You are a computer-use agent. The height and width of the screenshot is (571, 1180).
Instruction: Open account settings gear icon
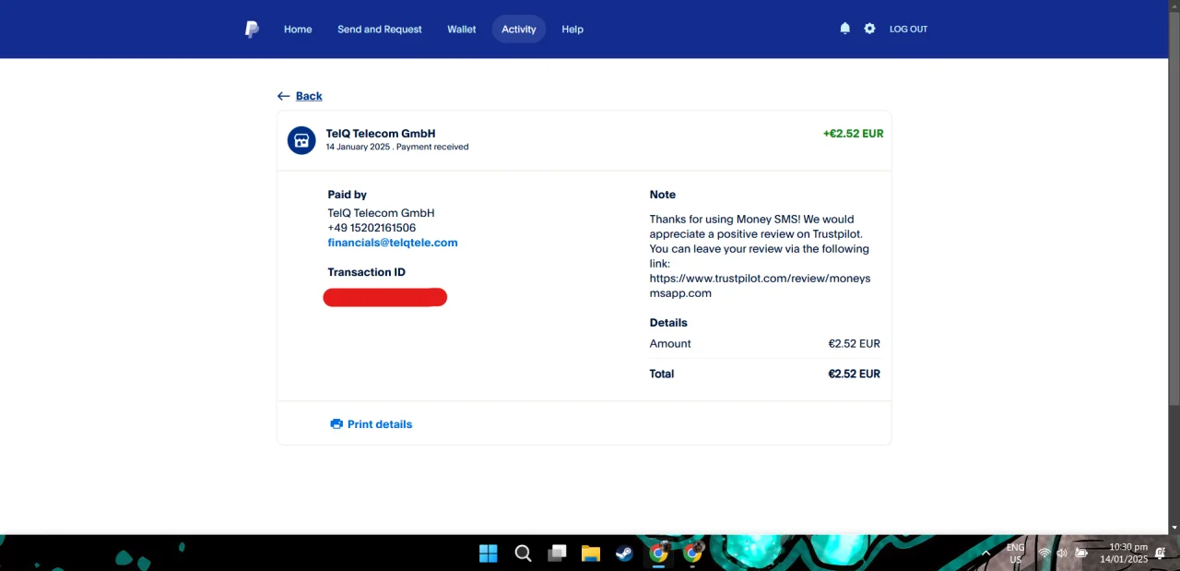click(869, 29)
